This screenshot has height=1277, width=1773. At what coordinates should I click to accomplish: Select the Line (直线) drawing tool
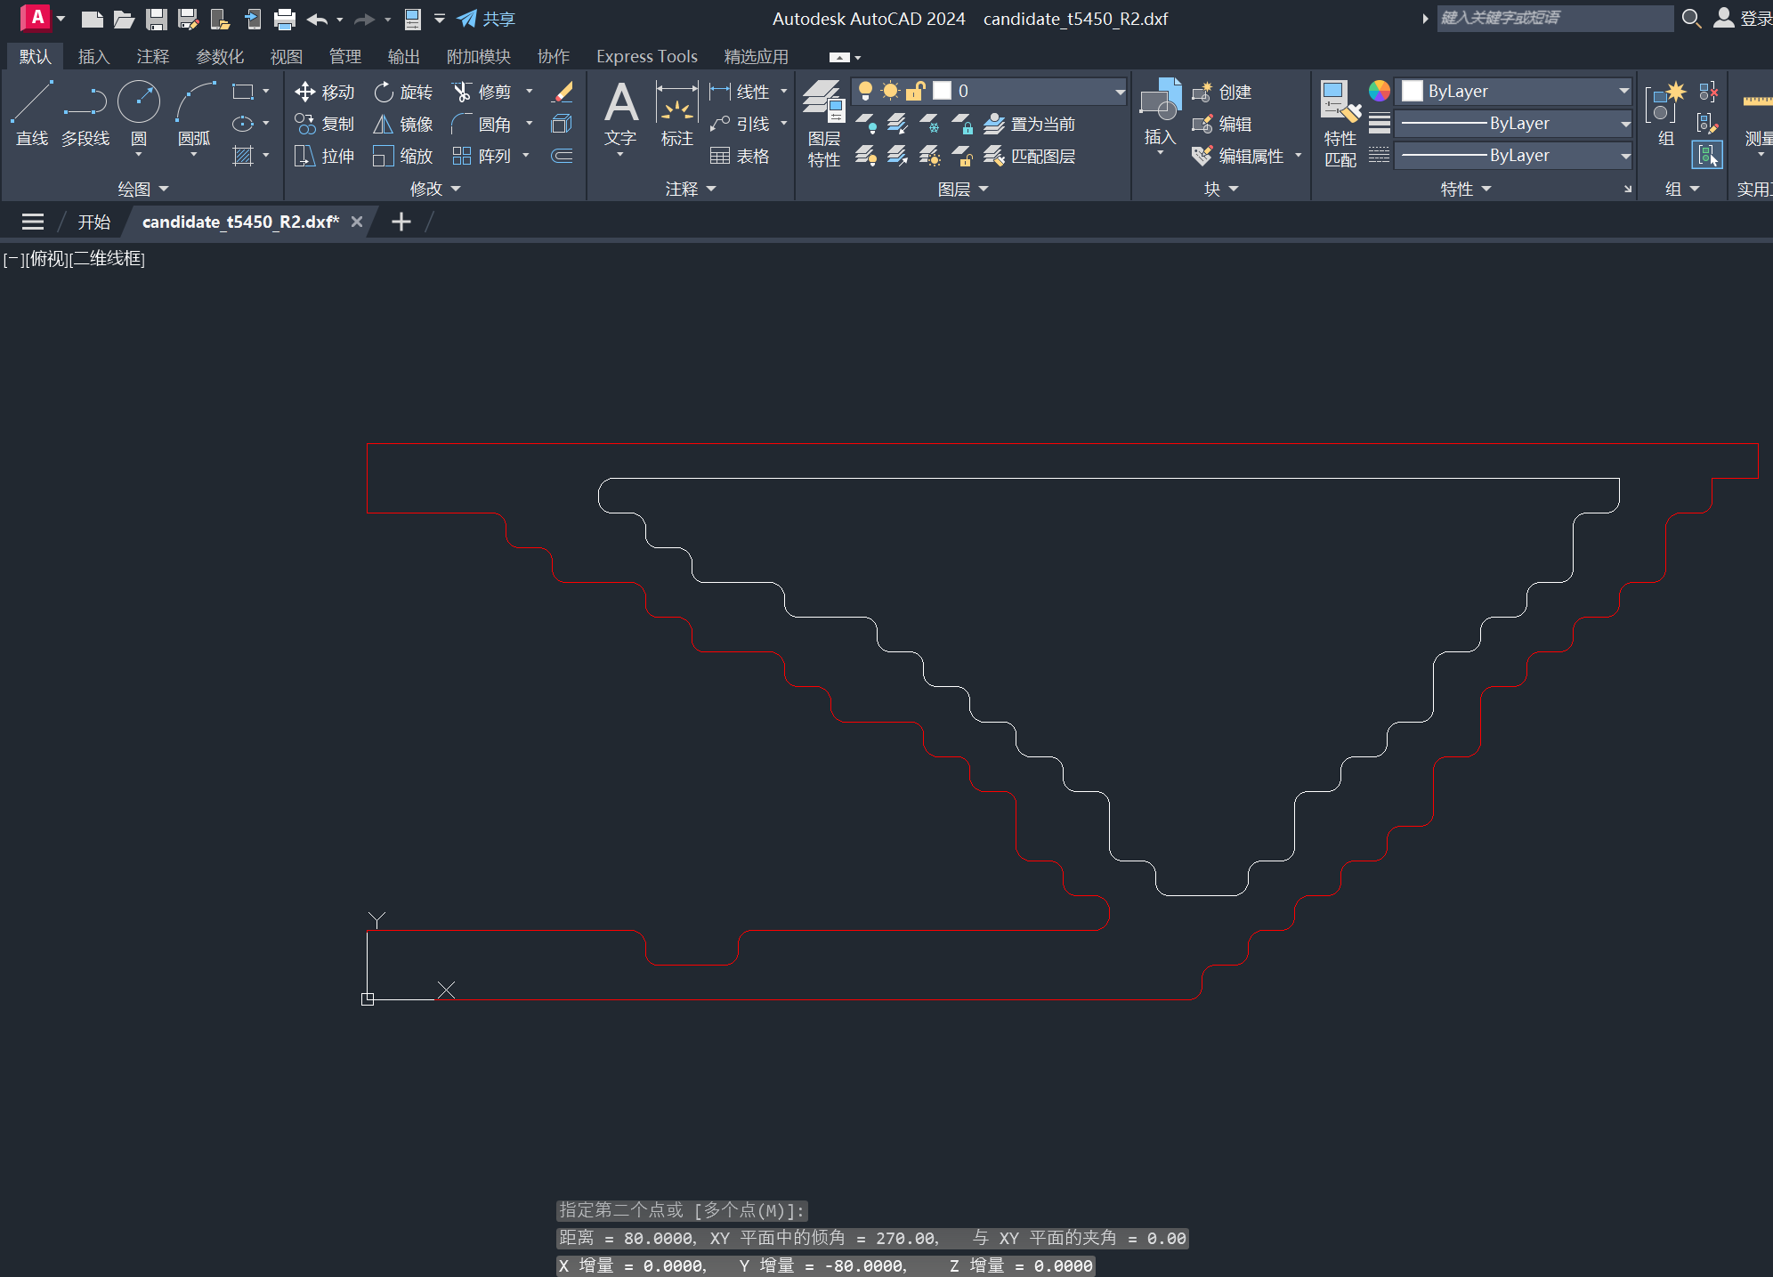point(32,113)
